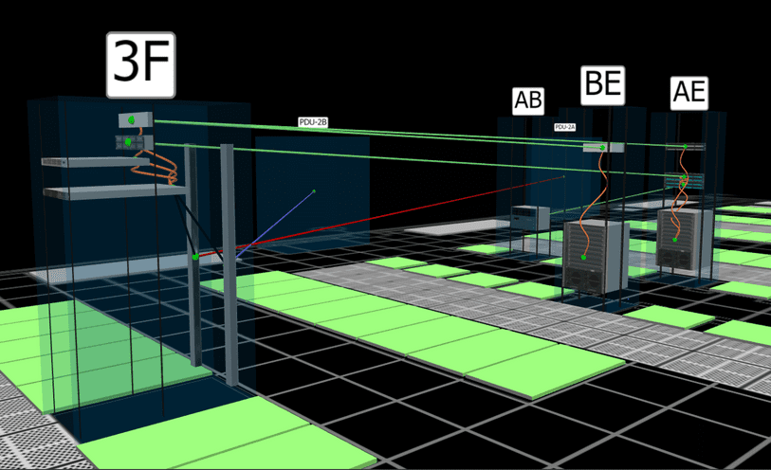Click the PDU-2A label
Image resolution: width=771 pixels, height=470 pixels.
565,127
